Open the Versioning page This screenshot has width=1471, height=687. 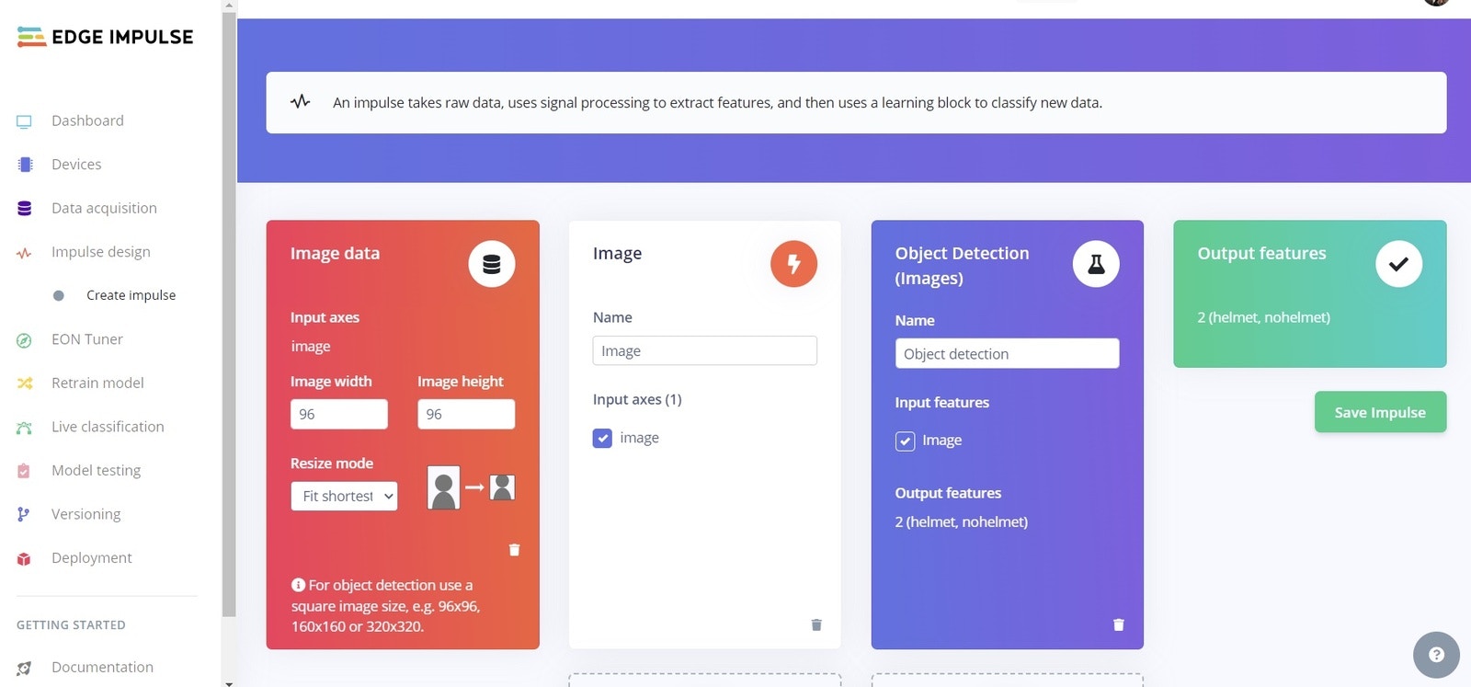pyautogui.click(x=86, y=514)
